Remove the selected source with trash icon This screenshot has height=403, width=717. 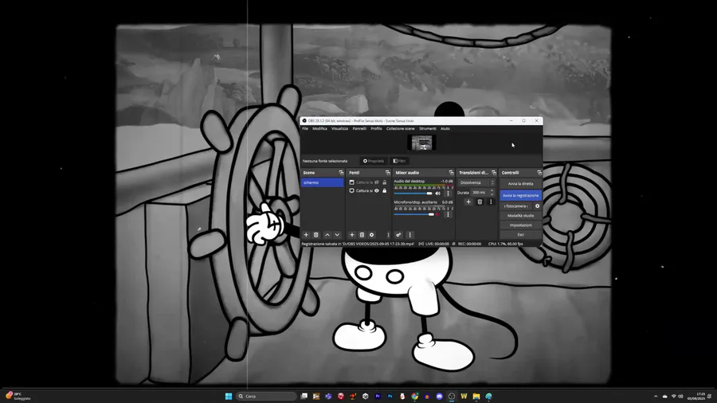point(362,235)
